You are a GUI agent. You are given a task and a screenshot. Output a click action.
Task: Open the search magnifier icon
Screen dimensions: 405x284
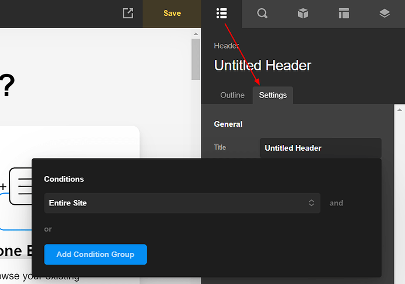pos(262,13)
